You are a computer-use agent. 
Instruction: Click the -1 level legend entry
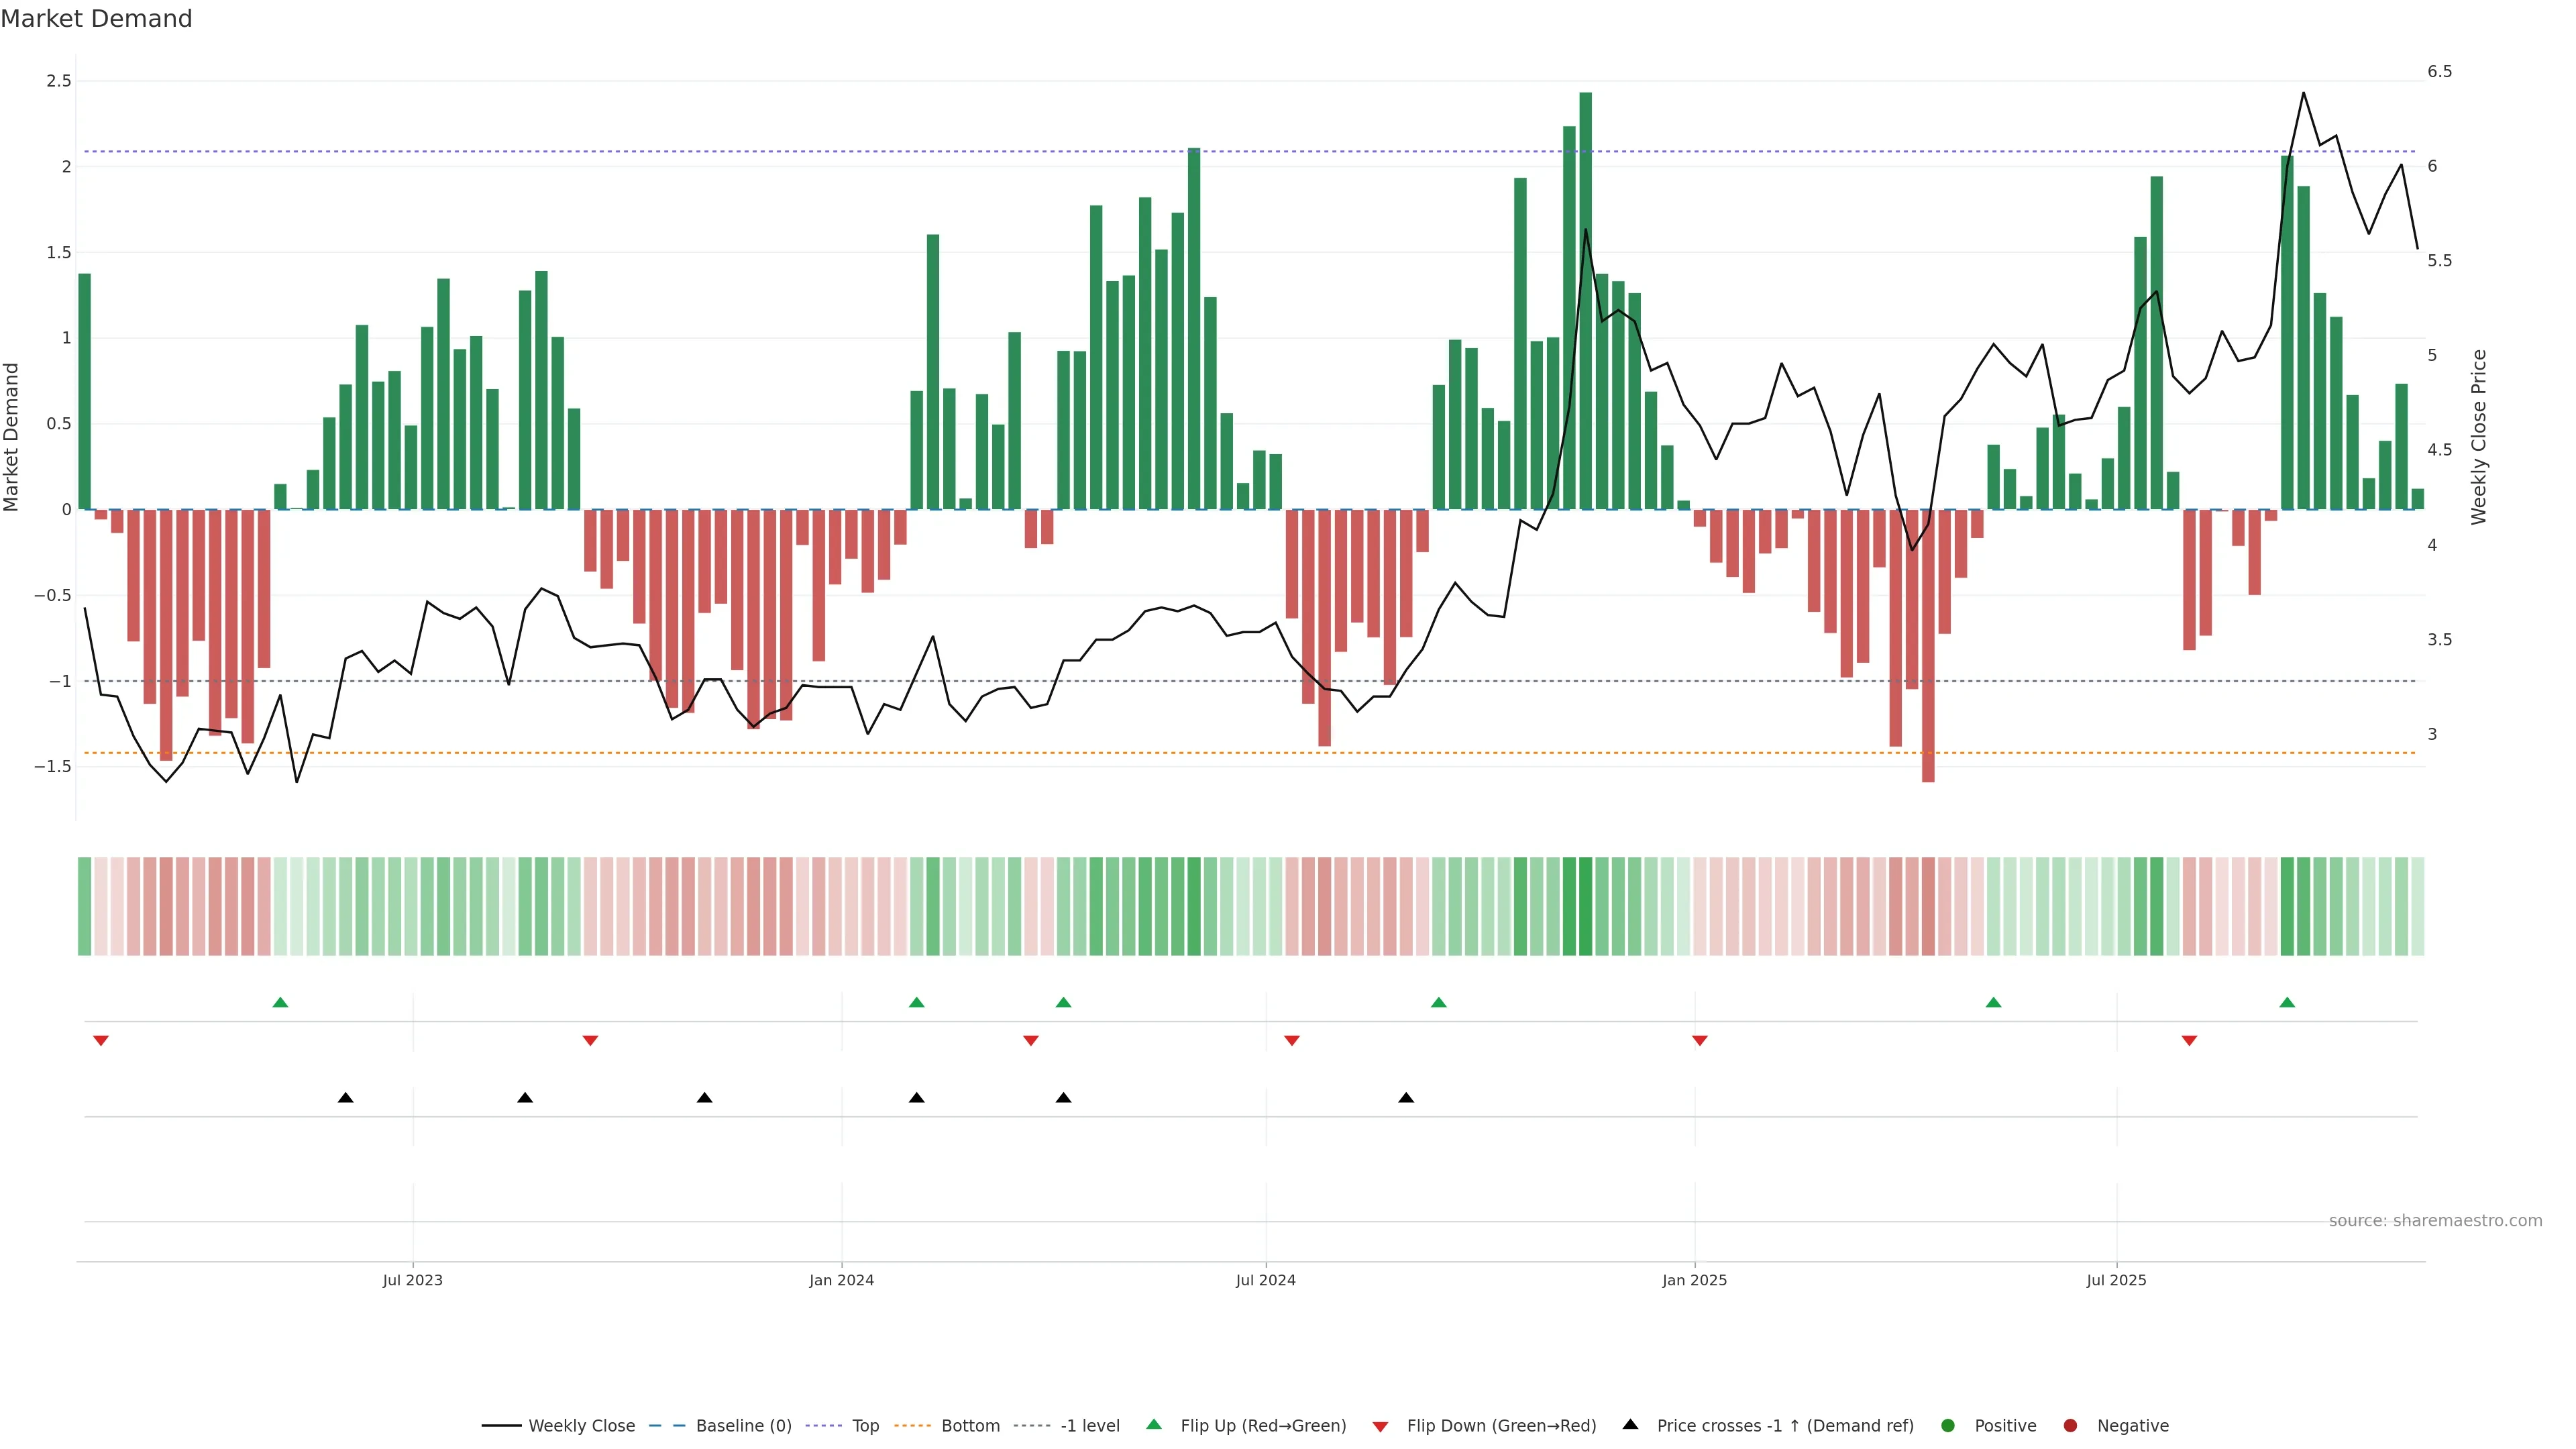pyautogui.click(x=1090, y=1425)
